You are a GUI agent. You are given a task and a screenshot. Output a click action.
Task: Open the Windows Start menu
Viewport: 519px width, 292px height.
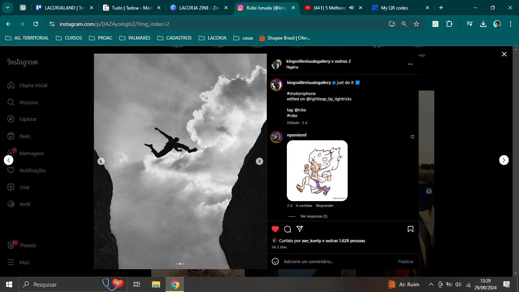[9, 284]
